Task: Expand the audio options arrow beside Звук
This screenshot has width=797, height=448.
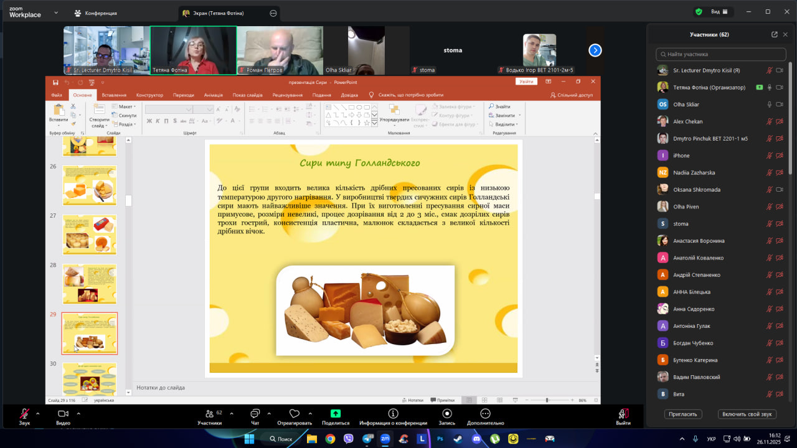Action: point(37,413)
